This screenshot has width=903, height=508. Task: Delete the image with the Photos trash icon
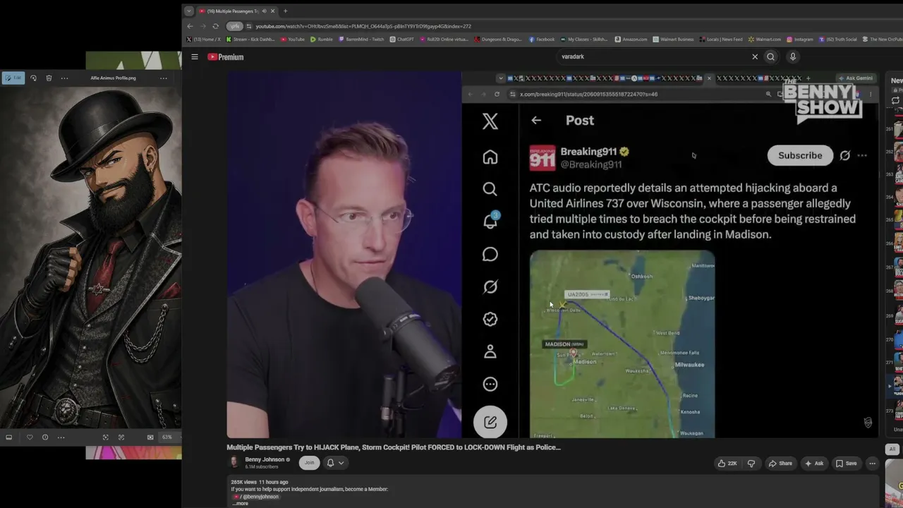click(x=49, y=78)
